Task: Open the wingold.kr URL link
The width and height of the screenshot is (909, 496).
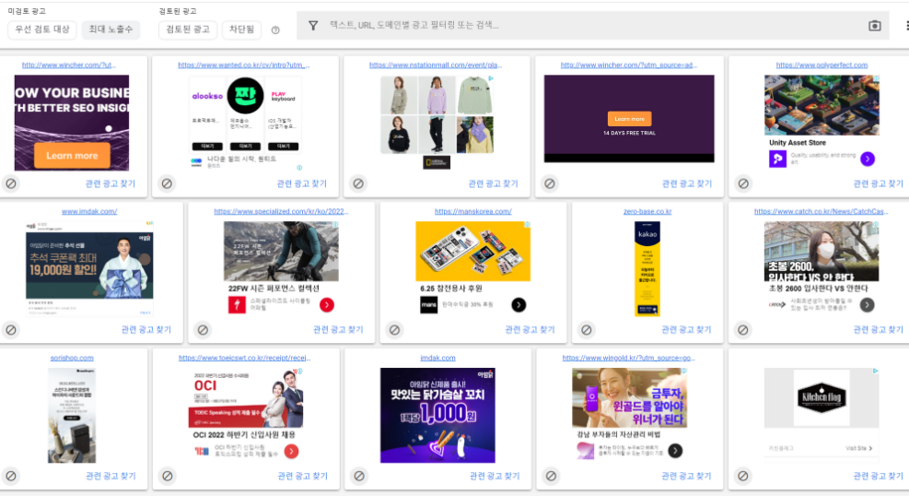Action: [629, 358]
